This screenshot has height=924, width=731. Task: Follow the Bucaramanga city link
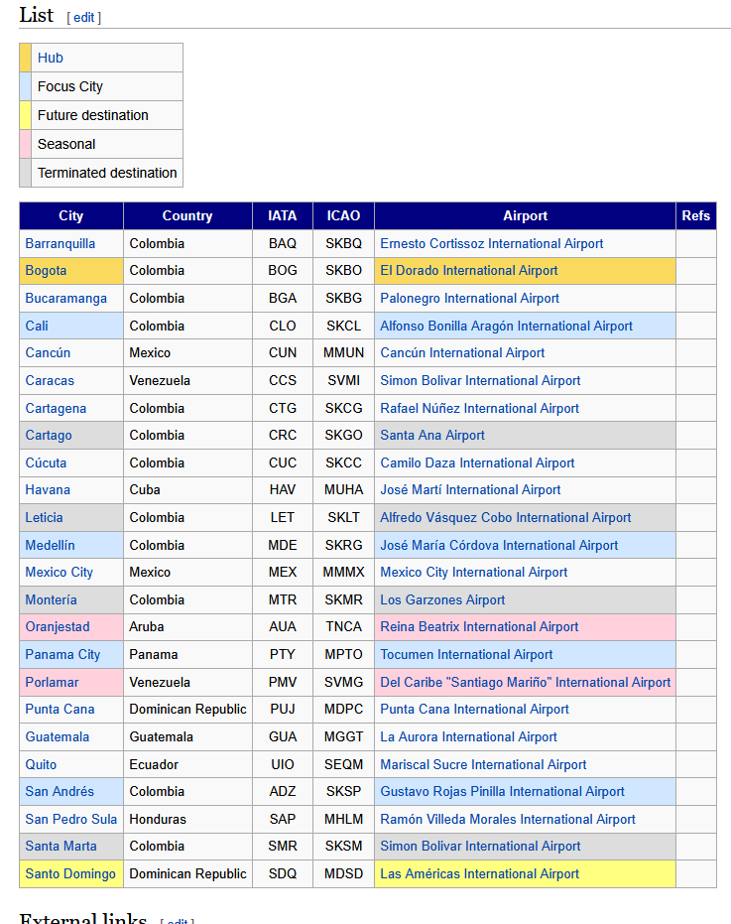65,298
